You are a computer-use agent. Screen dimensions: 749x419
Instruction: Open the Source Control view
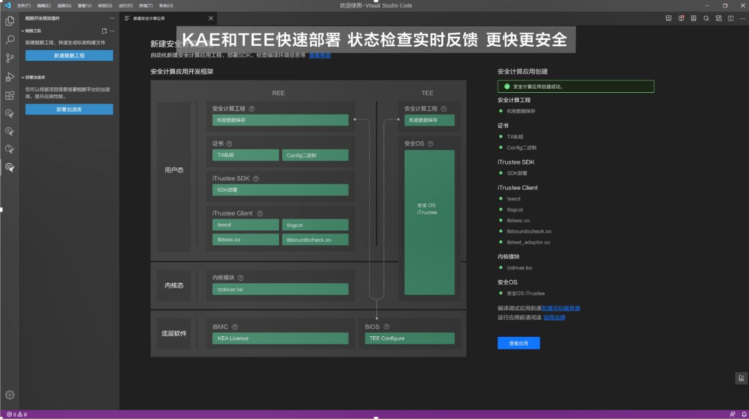[x=9, y=58]
